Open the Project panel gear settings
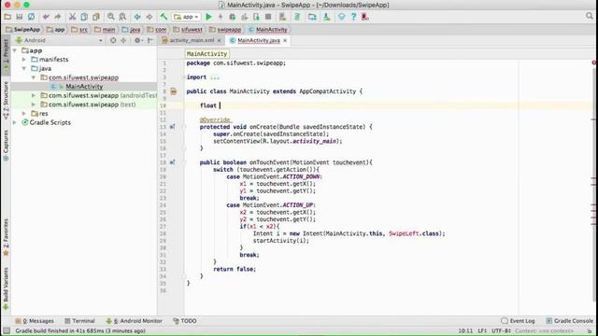This screenshot has width=598, height=336. coord(138,40)
